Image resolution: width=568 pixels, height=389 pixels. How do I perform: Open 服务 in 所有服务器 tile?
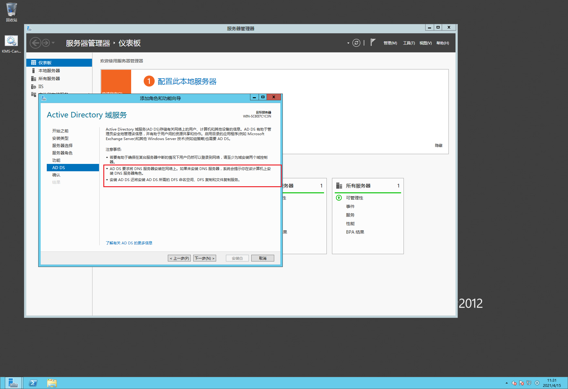pyautogui.click(x=350, y=215)
